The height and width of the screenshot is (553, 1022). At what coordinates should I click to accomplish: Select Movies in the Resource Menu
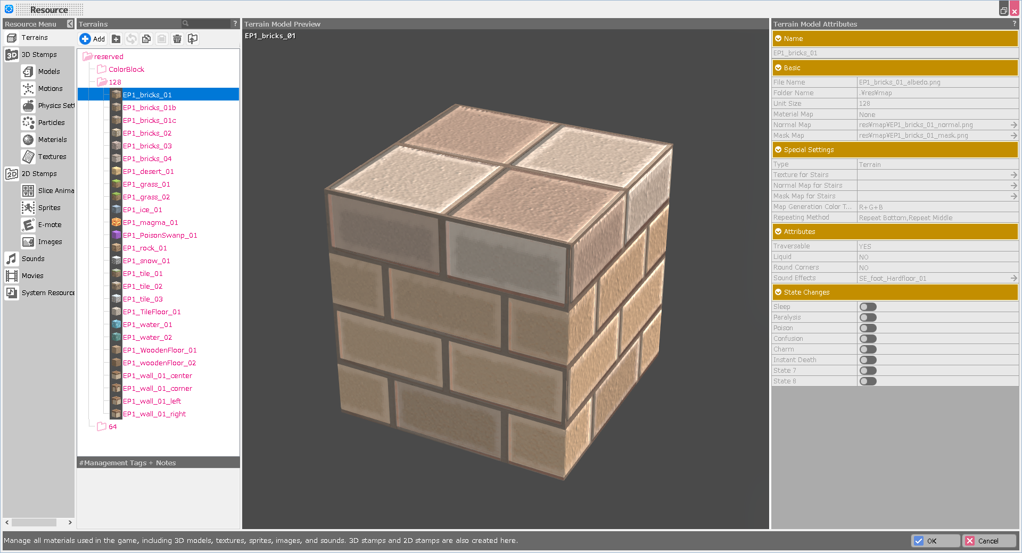[x=32, y=276]
